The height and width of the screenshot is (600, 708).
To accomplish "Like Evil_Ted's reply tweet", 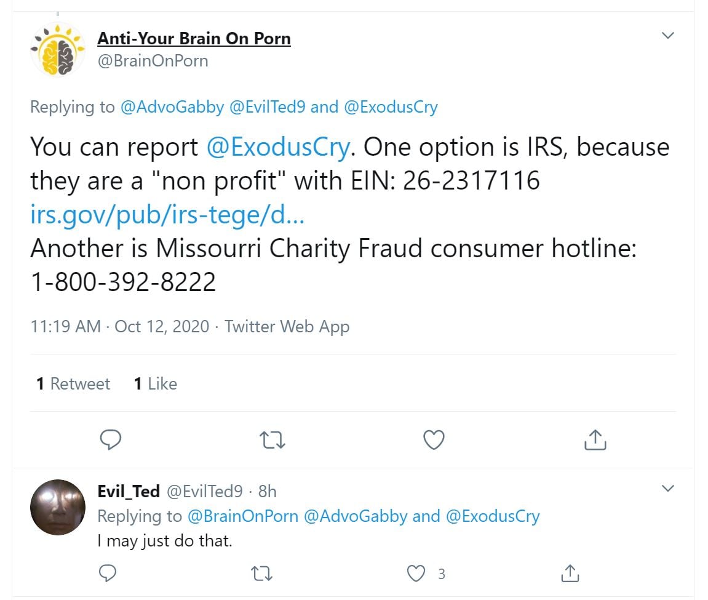I will (x=417, y=574).
